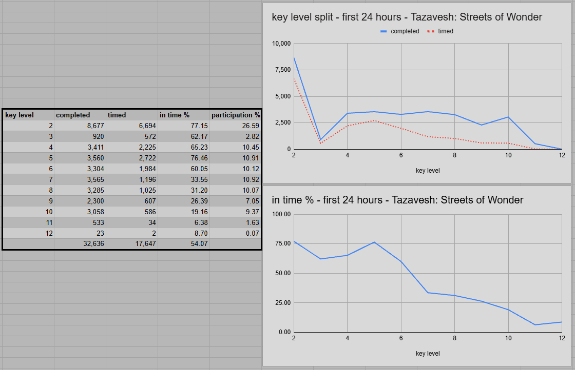
Task: Click participation value 0.07
Action: click(x=236, y=233)
